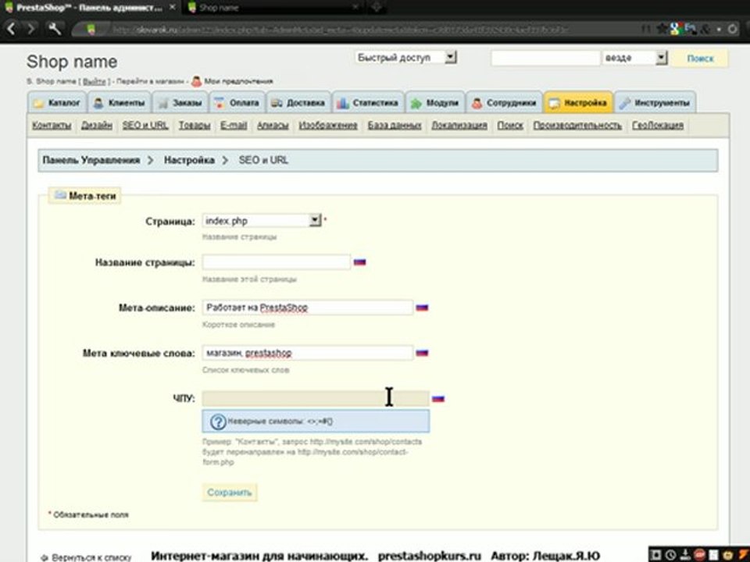
Task: Focus the Название страницы input field
Action: 277,262
